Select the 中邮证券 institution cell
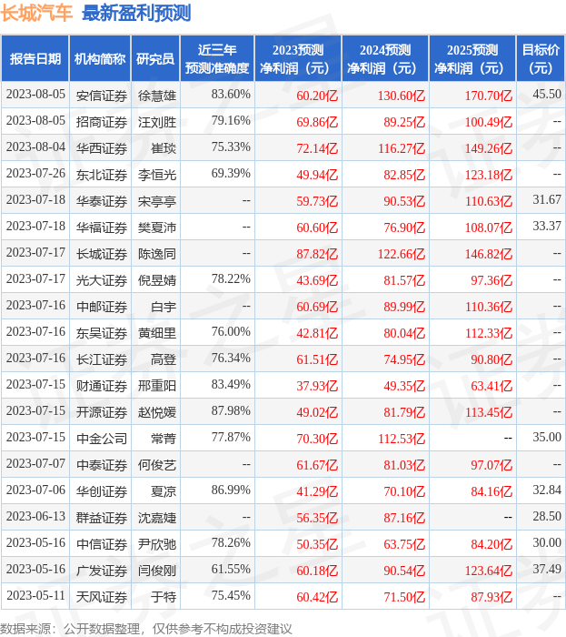The image size is (566, 637). pos(102,307)
